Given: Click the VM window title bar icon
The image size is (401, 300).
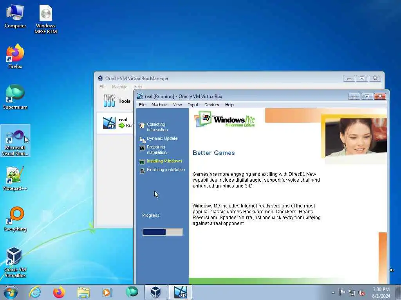Looking at the screenshot, I should coord(140,96).
